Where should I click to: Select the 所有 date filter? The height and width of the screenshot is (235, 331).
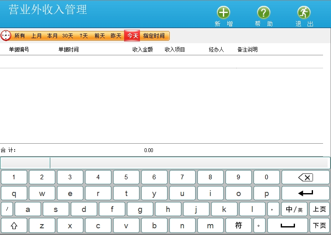coord(20,36)
